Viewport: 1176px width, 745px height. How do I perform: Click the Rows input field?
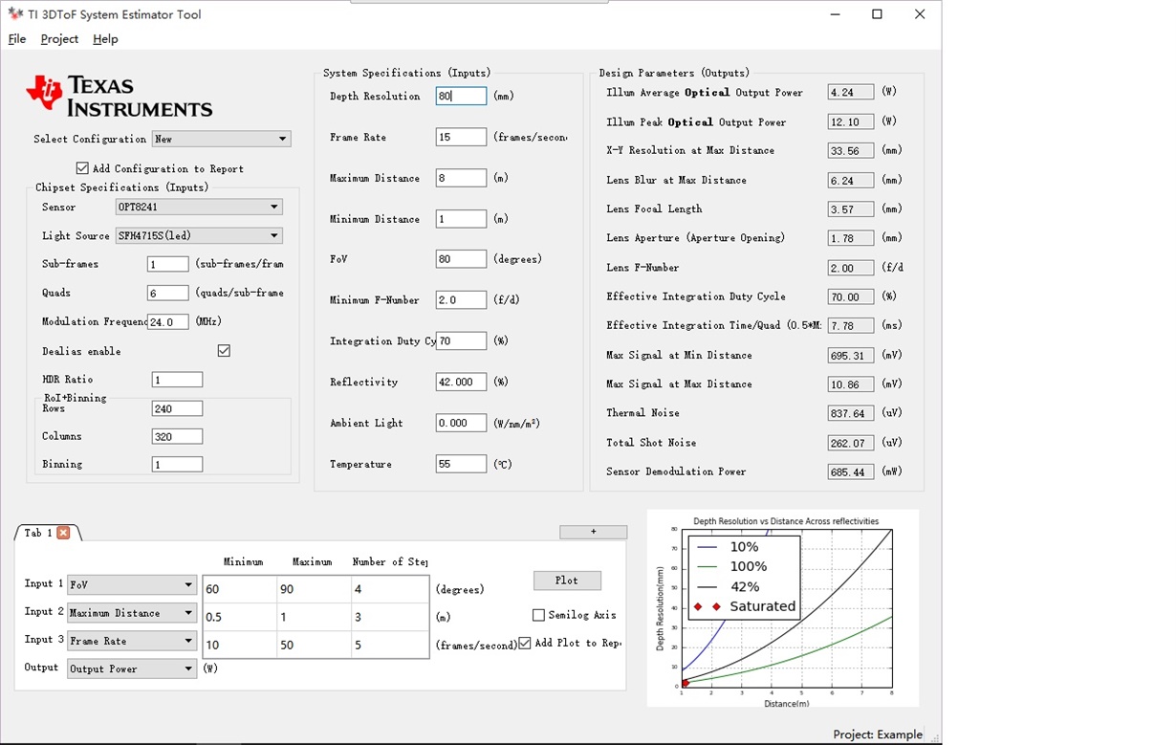tap(177, 408)
